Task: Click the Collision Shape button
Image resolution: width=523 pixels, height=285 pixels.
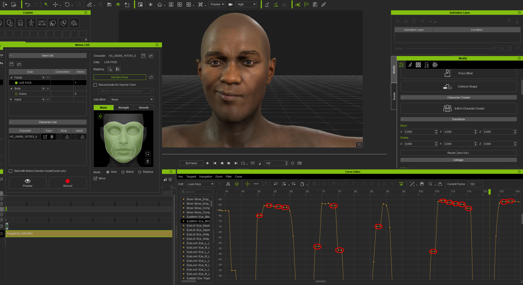Action: (458, 86)
